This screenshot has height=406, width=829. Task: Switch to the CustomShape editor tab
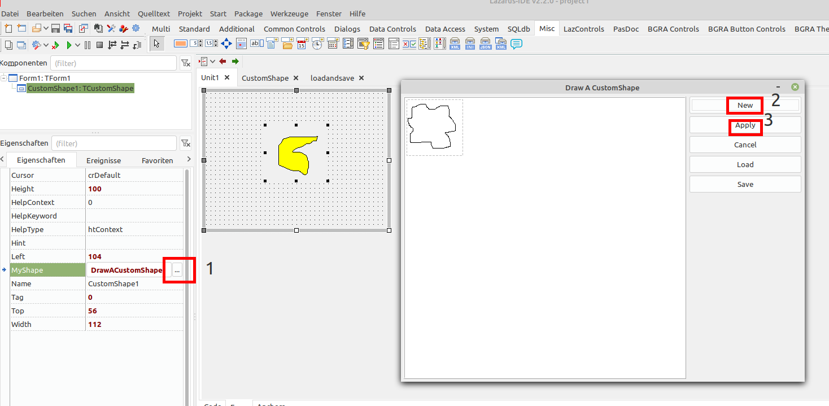coord(265,78)
